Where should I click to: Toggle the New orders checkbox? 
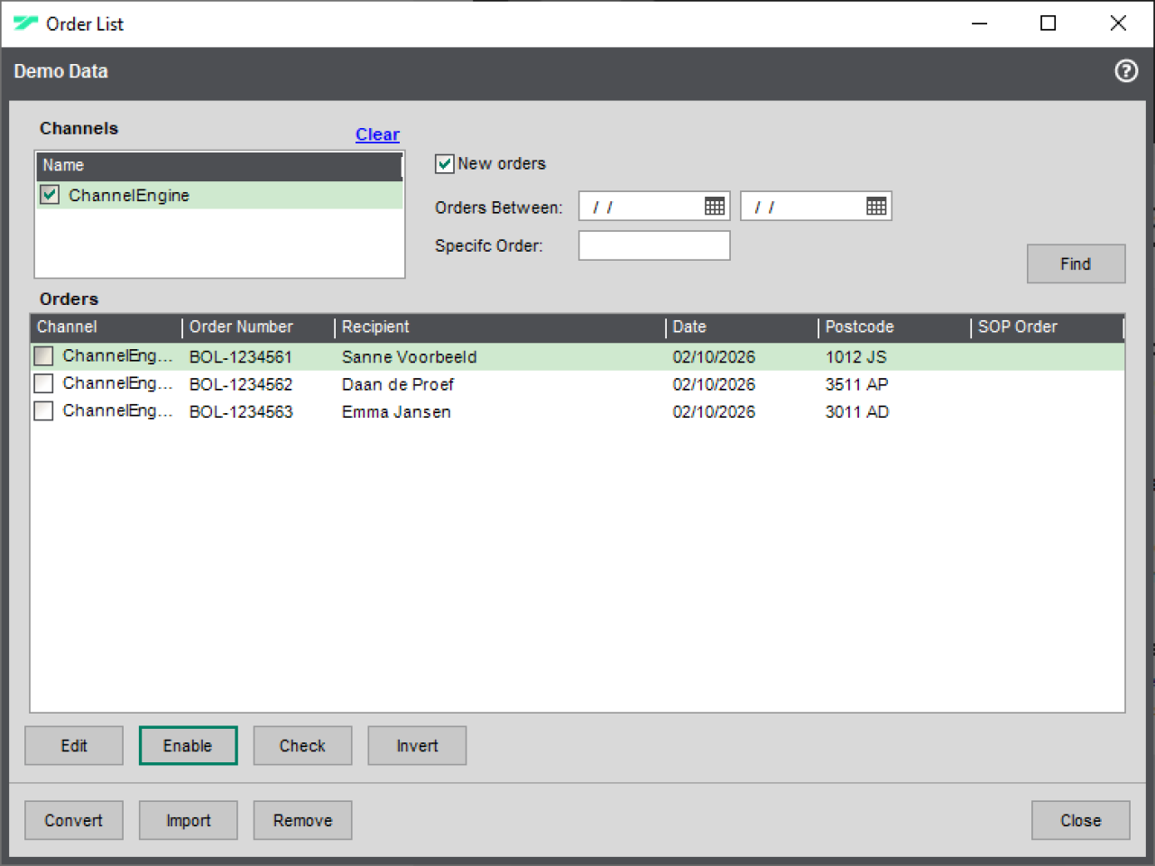pyautogui.click(x=444, y=164)
